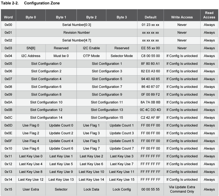
Task: Select default value '01 23 xx xx'
Action: 150,25
